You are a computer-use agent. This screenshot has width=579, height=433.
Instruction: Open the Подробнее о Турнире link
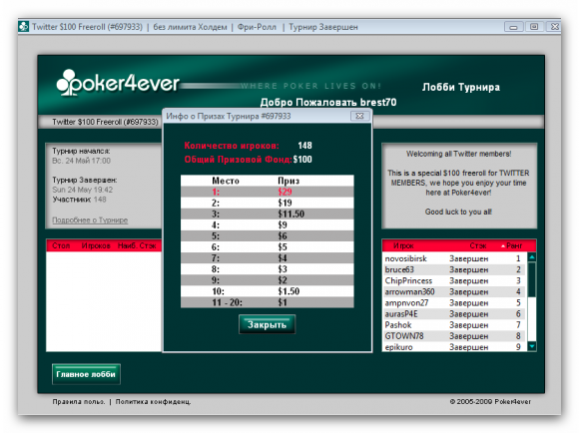coord(90,220)
